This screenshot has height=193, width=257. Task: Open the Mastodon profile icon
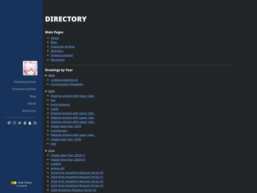(x=9, y=123)
